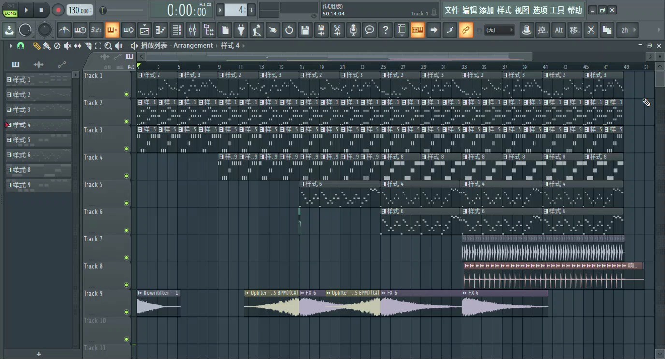The width and height of the screenshot is (665, 359).
Task: Open the plugin picker plug icon
Action: [x=241, y=30]
